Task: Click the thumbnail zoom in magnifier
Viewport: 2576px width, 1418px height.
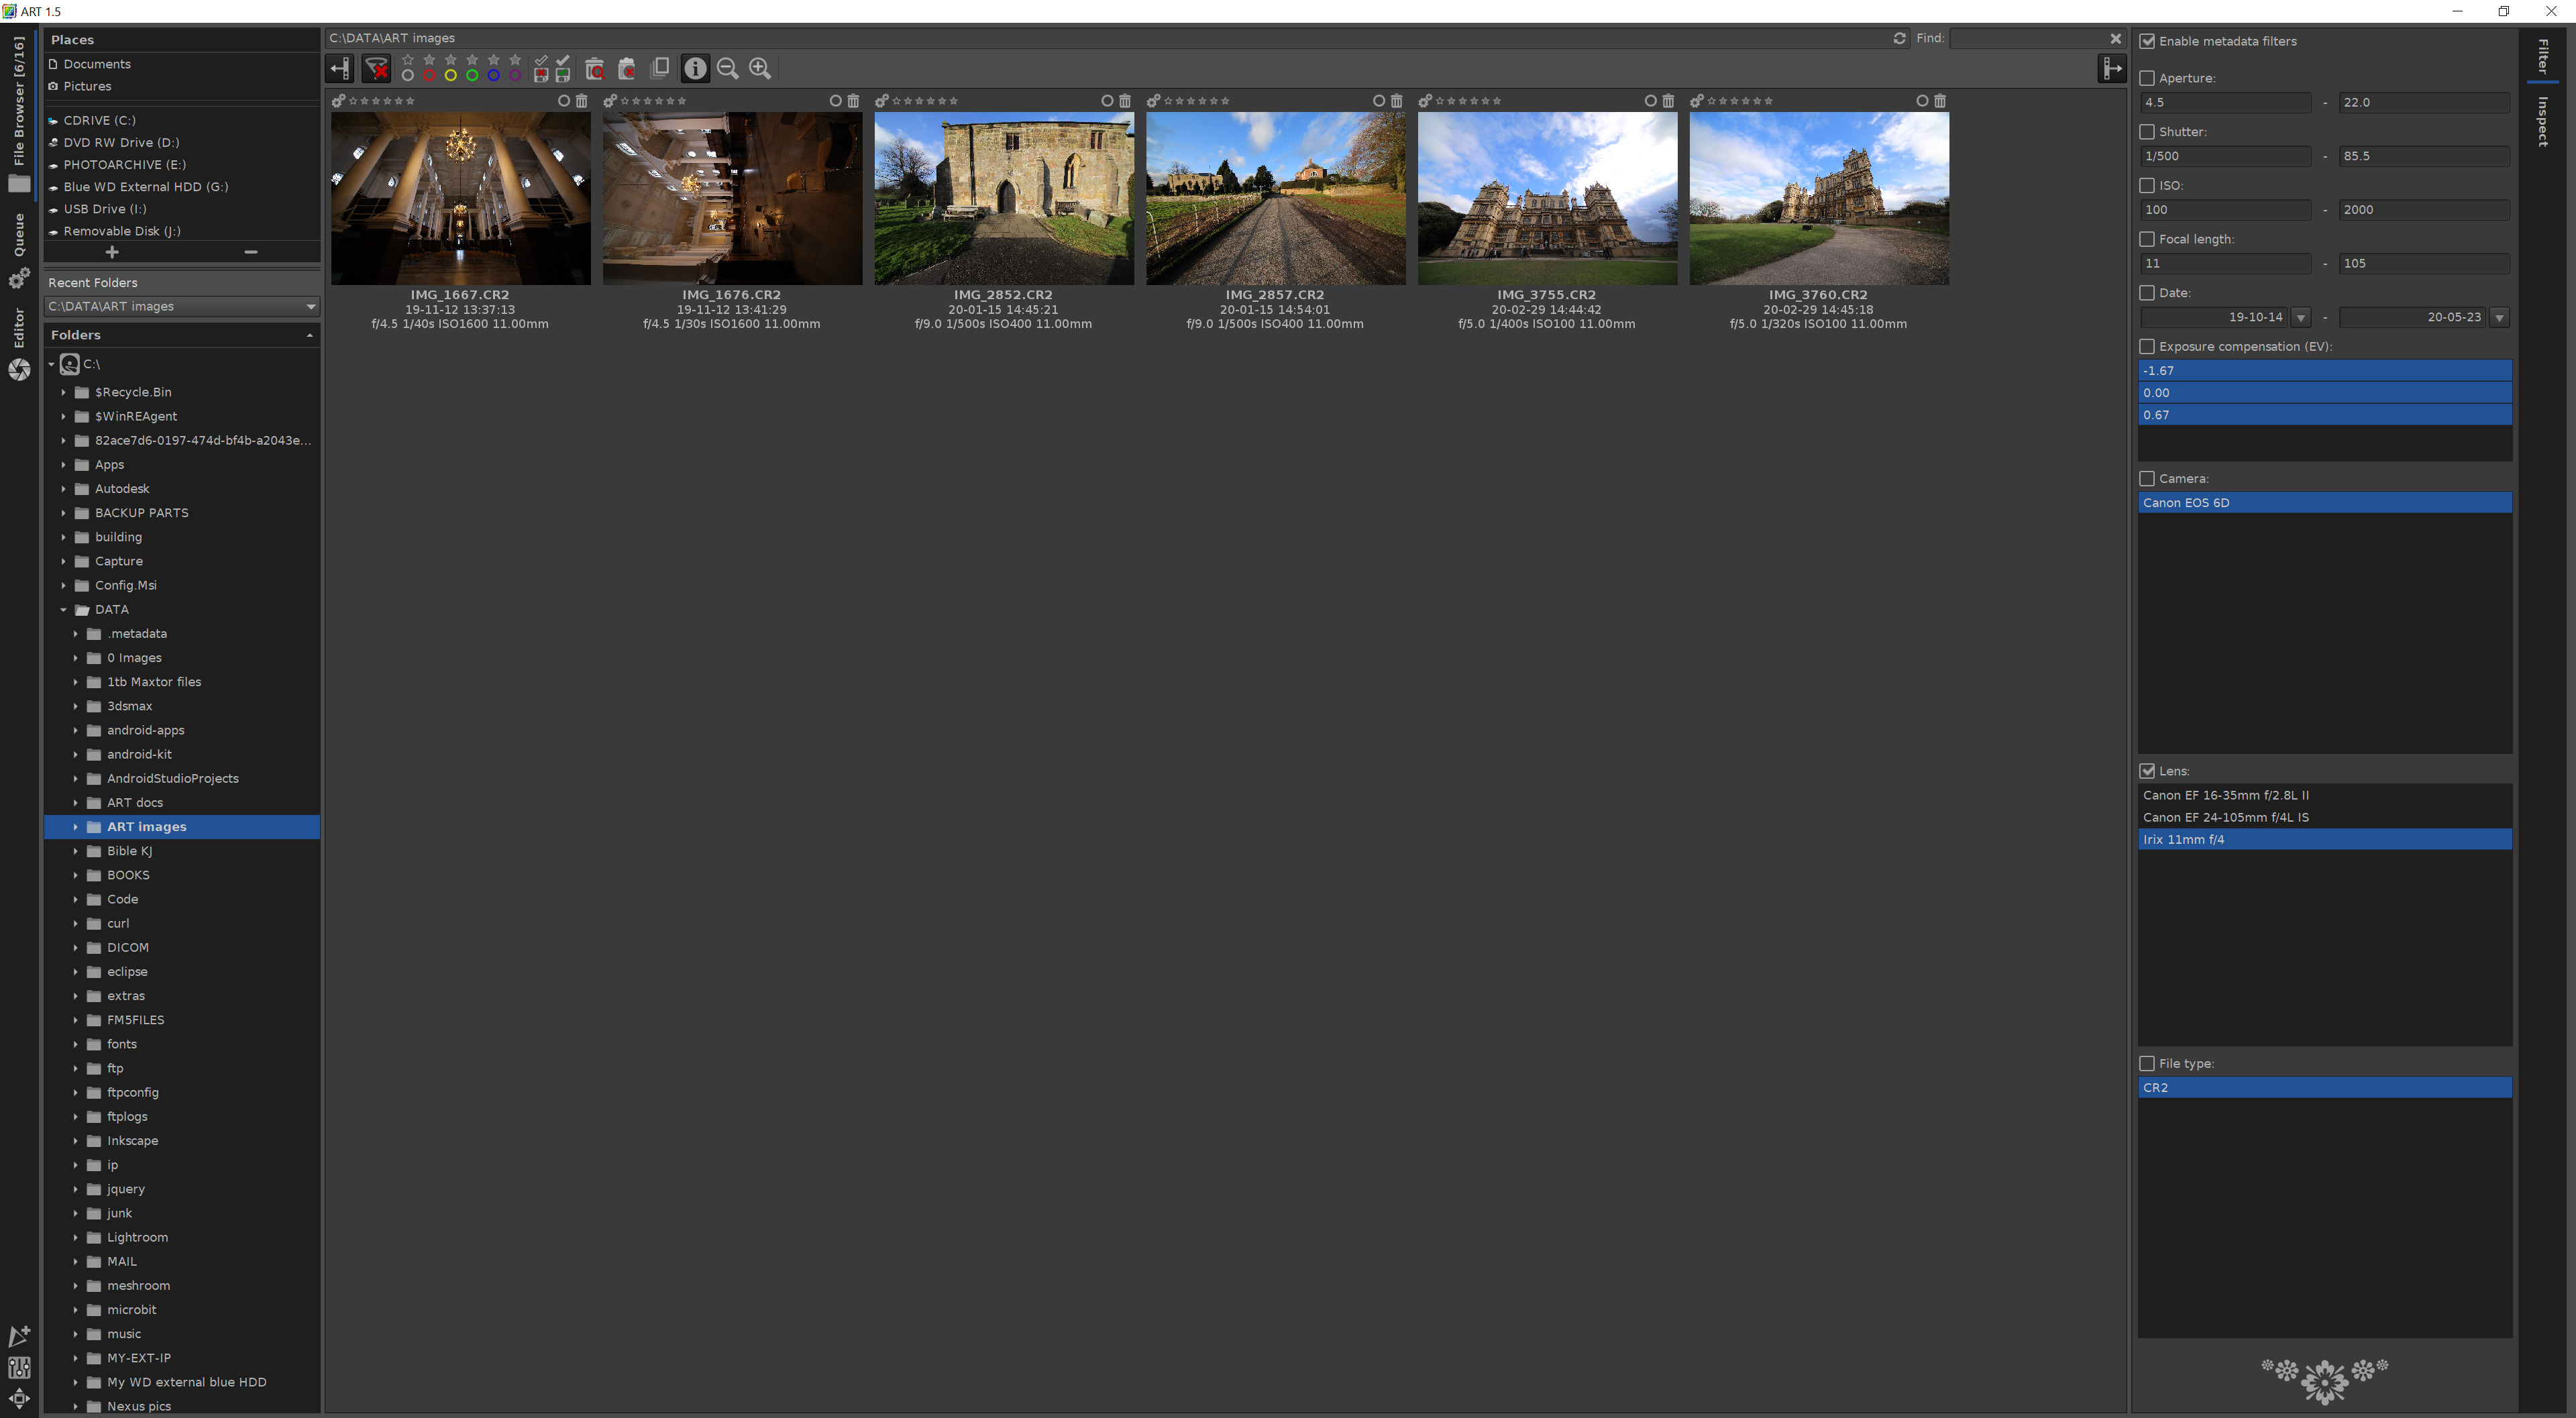Action: (x=760, y=68)
